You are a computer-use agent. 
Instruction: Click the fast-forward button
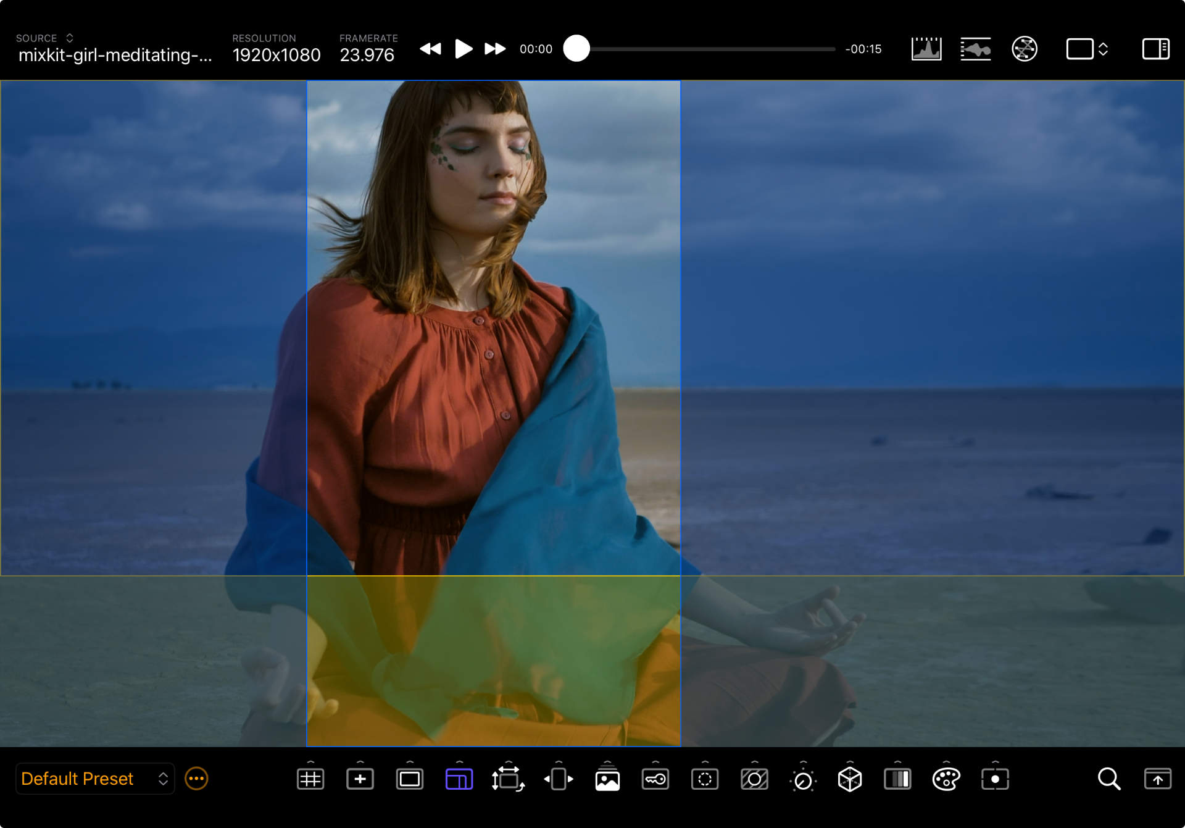click(x=495, y=49)
